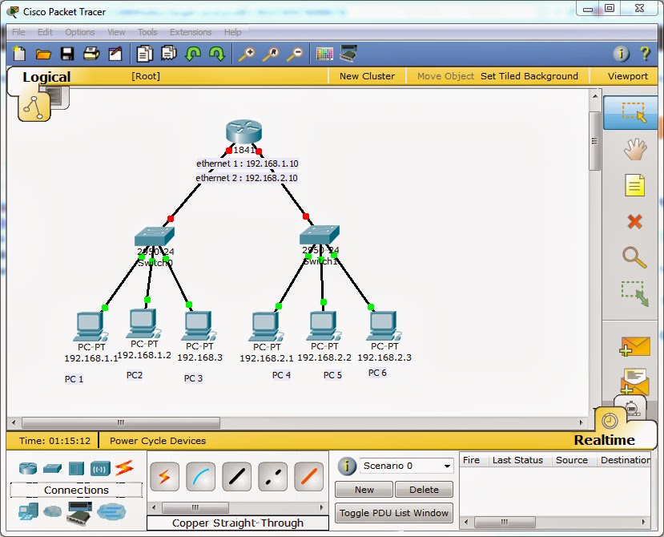664x537 pixels.
Task: Pick the Copper Cross-Over cable
Action: coord(272,477)
